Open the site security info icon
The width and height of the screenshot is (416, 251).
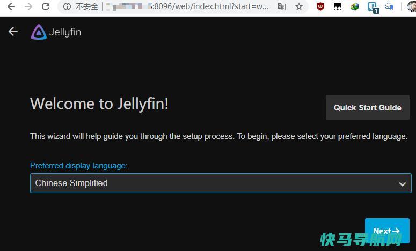click(67, 6)
